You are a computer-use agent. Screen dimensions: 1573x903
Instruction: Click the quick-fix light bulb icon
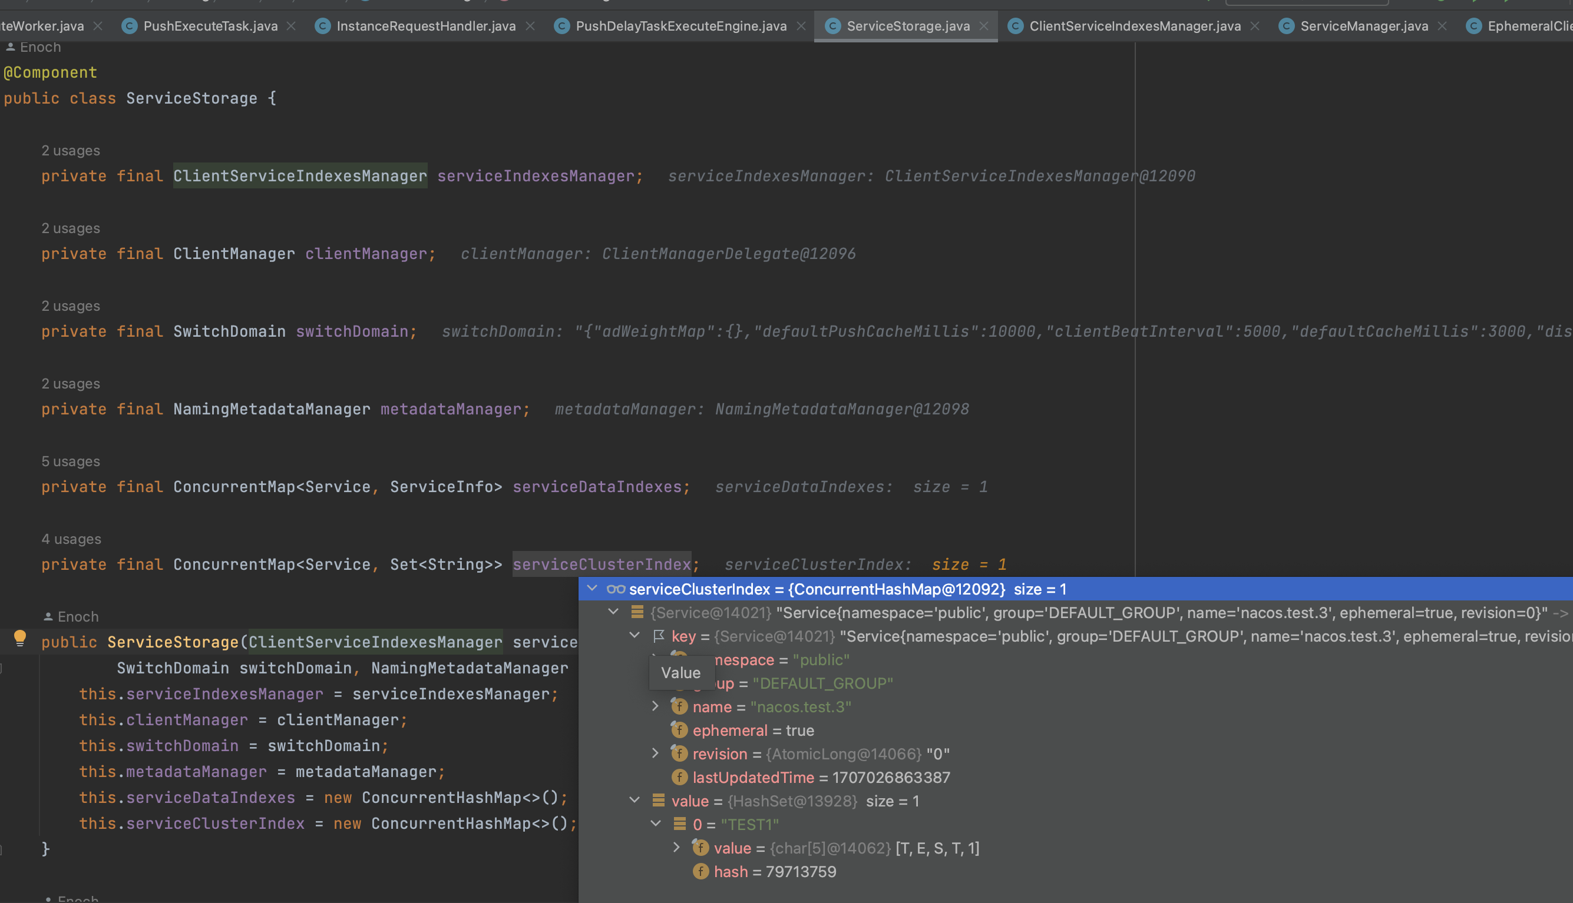pyautogui.click(x=20, y=638)
